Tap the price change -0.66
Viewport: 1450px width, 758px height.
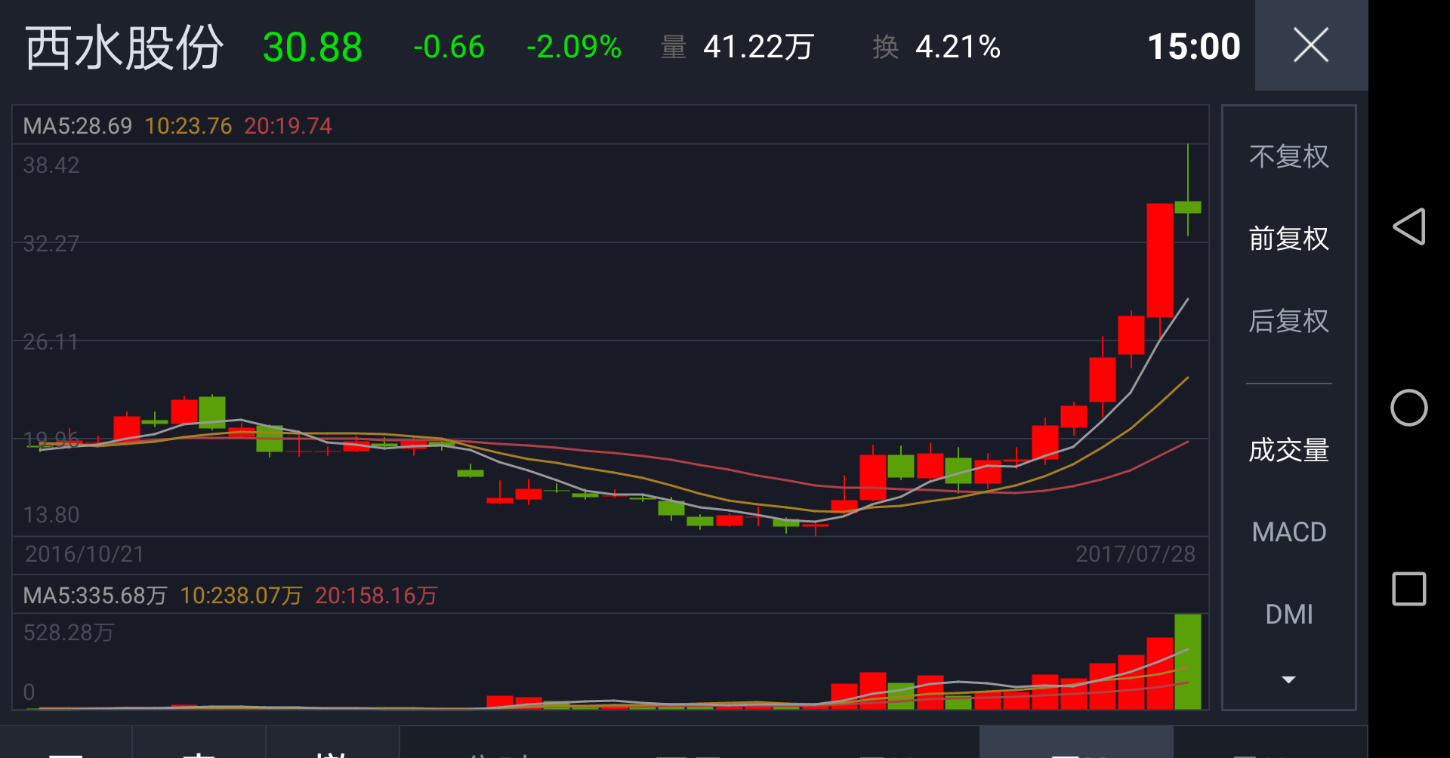449,47
